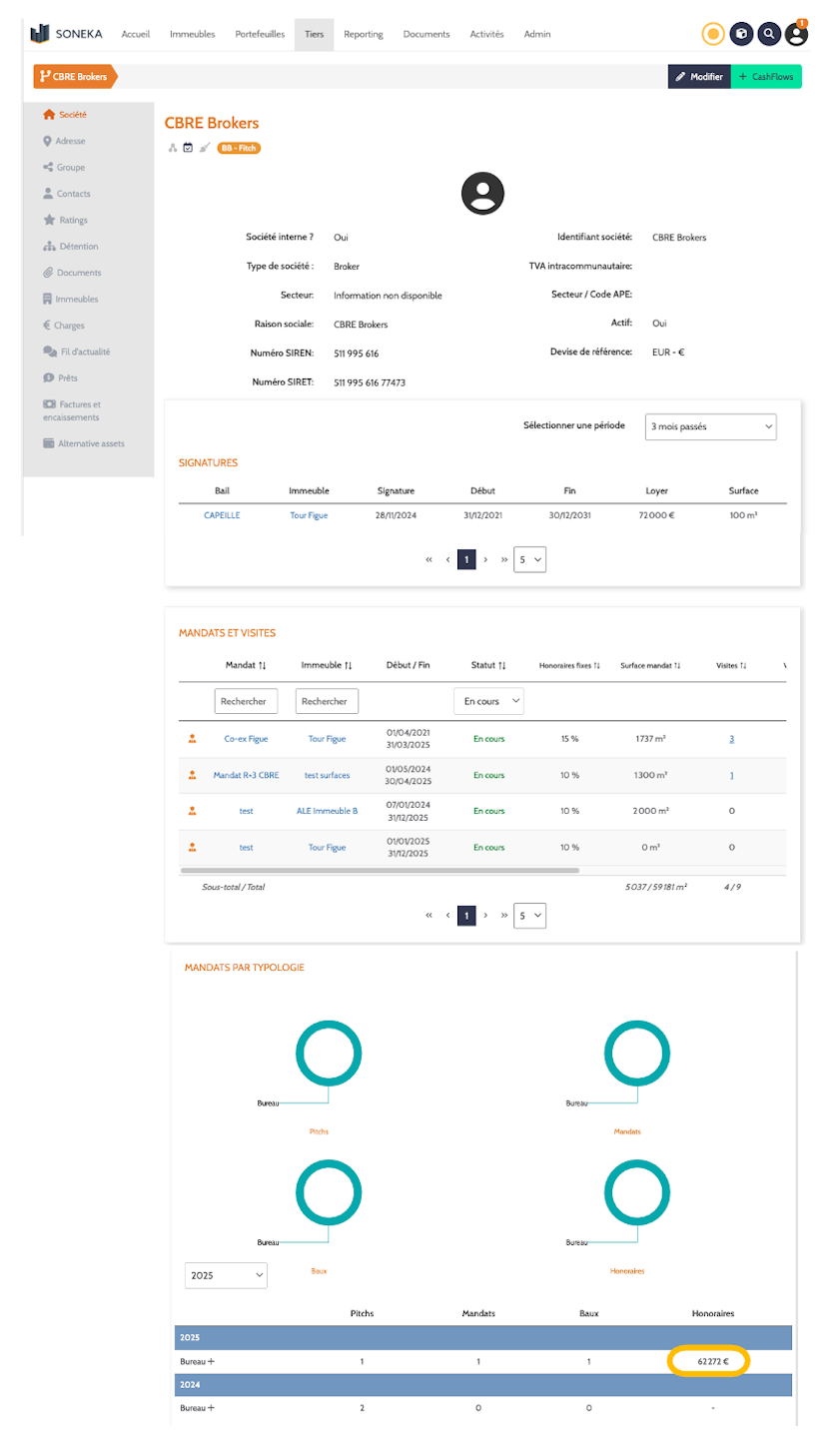Sort by Visites column

click(x=732, y=665)
